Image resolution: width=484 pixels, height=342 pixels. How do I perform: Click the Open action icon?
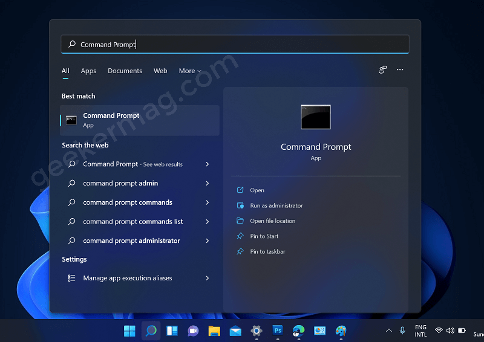click(240, 190)
